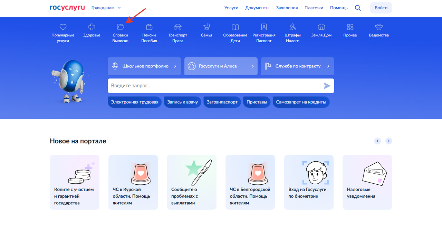Show previous news with the left arrow

point(377,141)
